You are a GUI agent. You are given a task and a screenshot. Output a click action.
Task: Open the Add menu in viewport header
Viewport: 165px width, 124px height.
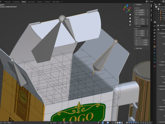click(5, 123)
